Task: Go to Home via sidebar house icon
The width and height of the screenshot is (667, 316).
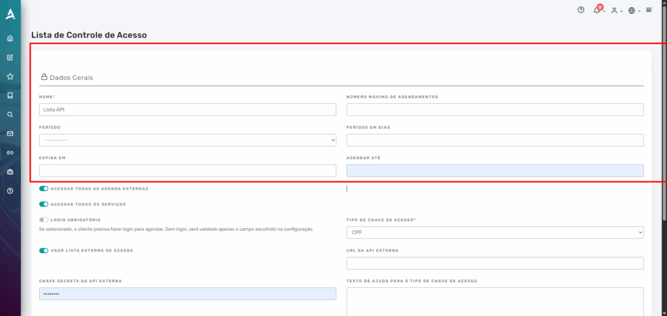Action: point(10,38)
